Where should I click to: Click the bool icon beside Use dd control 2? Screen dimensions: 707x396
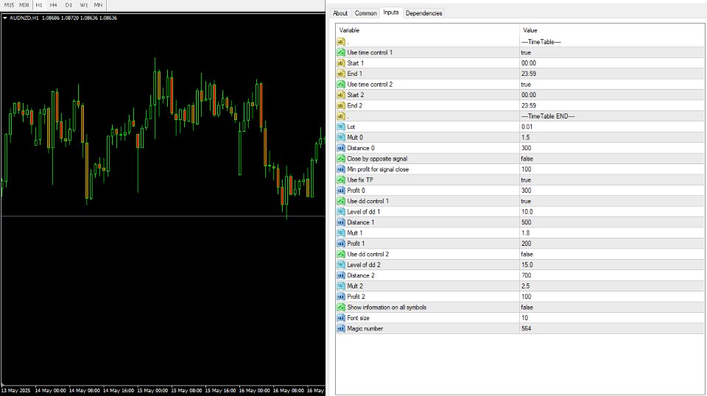click(341, 254)
